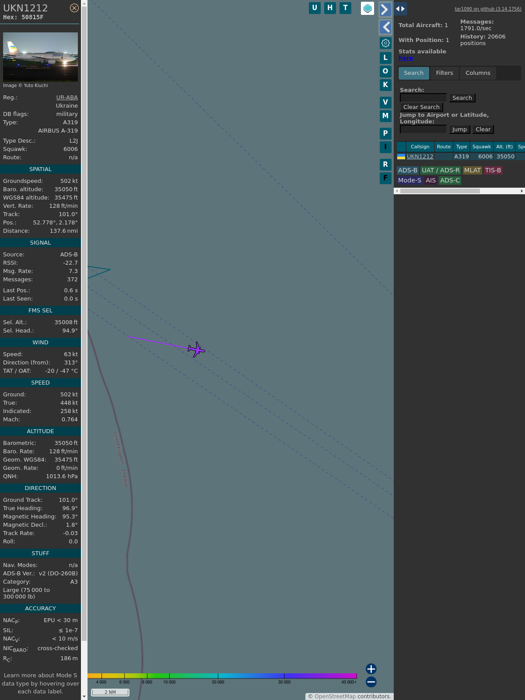525x700 pixels.
Task: Open the UR-ABA registration link
Action: (67, 98)
